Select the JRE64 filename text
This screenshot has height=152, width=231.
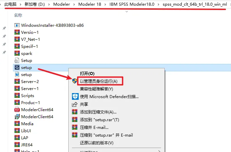click(x=27, y=145)
